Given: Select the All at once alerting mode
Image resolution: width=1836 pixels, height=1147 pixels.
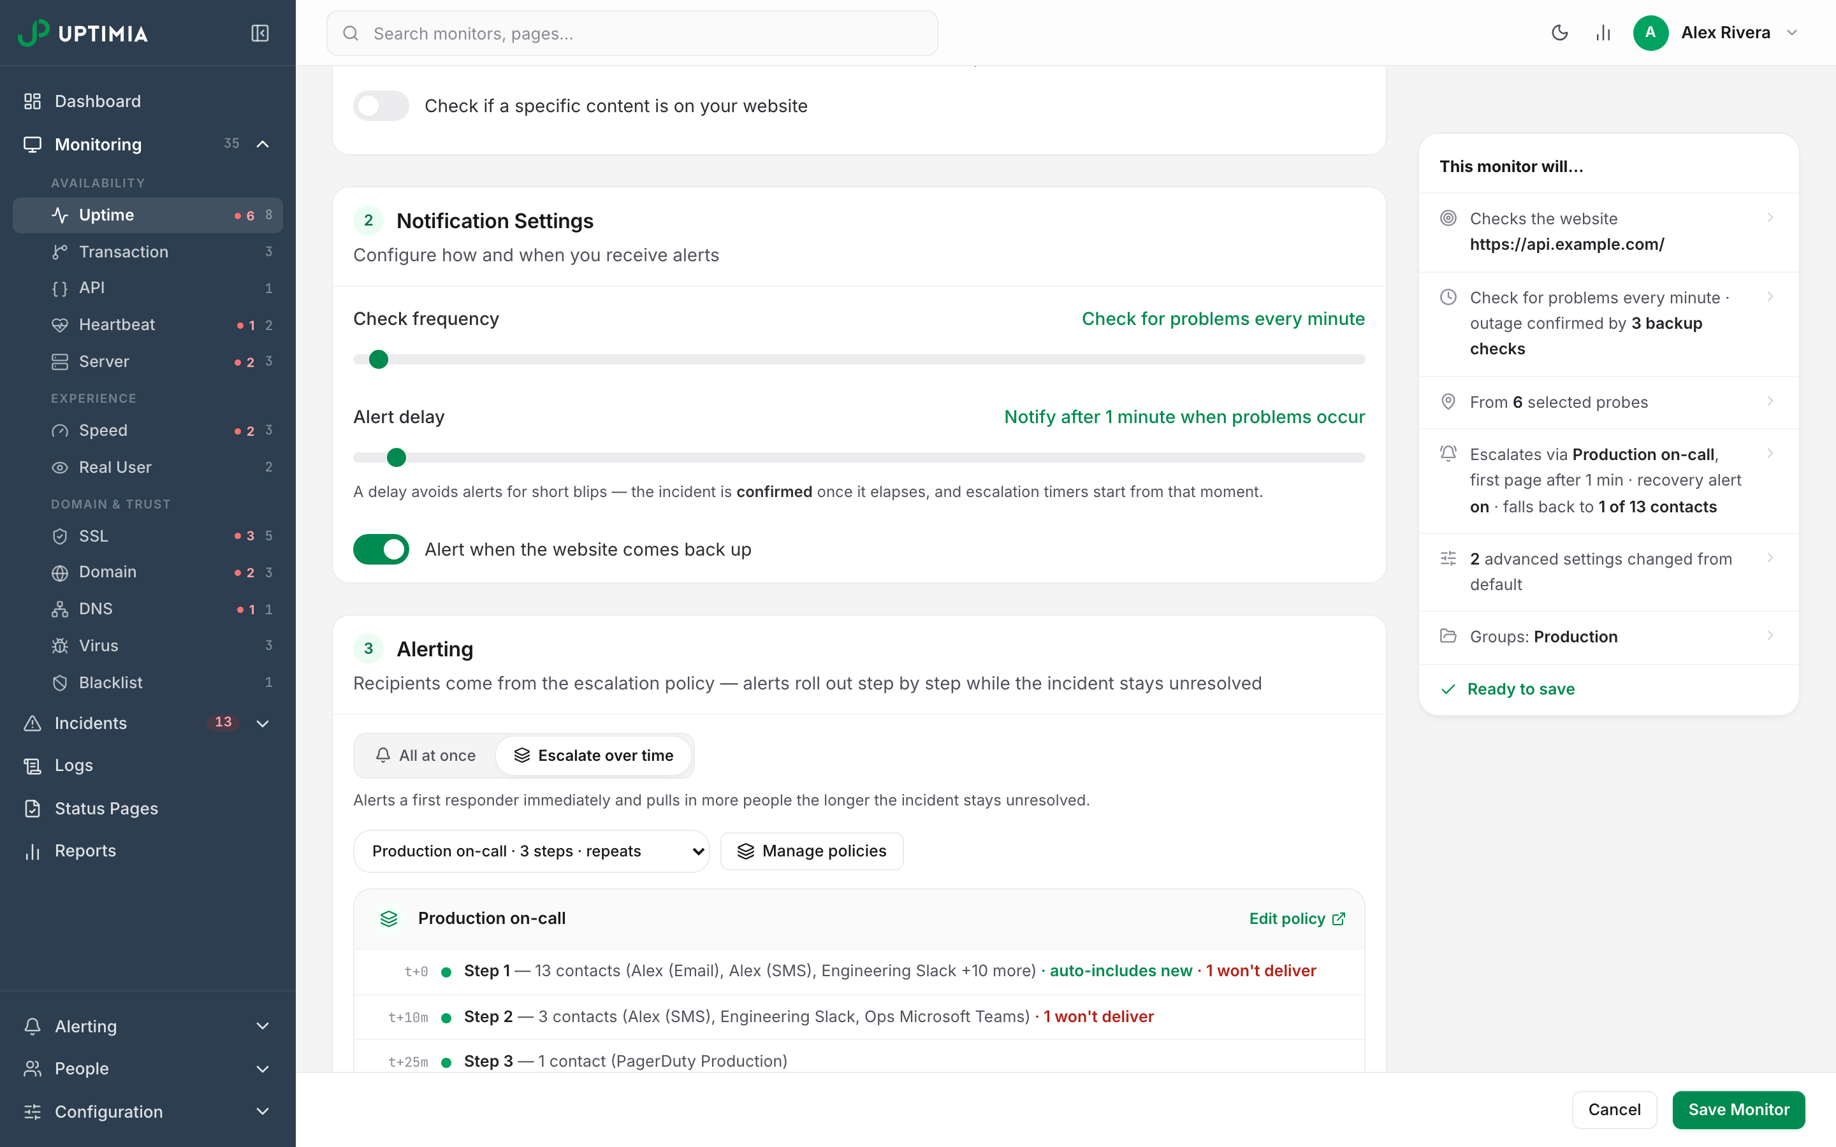Looking at the screenshot, I should (x=426, y=756).
